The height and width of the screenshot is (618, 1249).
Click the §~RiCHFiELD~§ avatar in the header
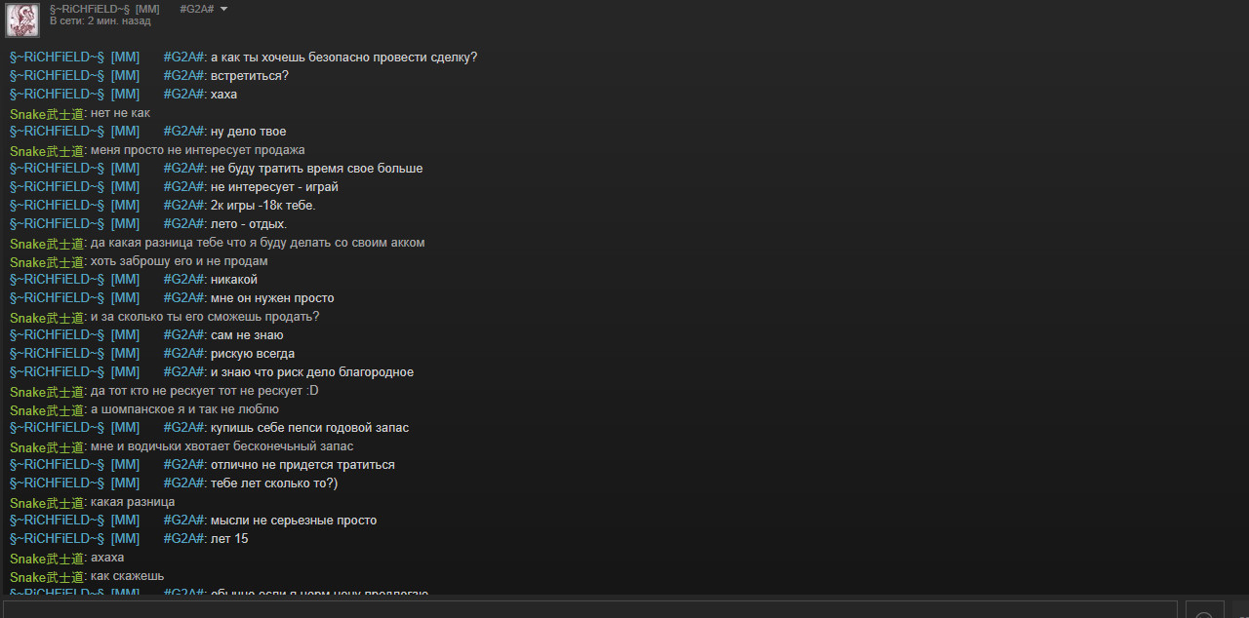(x=22, y=20)
